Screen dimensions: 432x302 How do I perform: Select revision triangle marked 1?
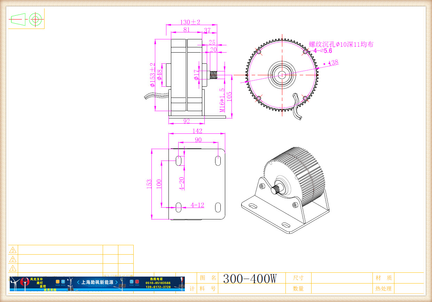[x=13, y=268]
